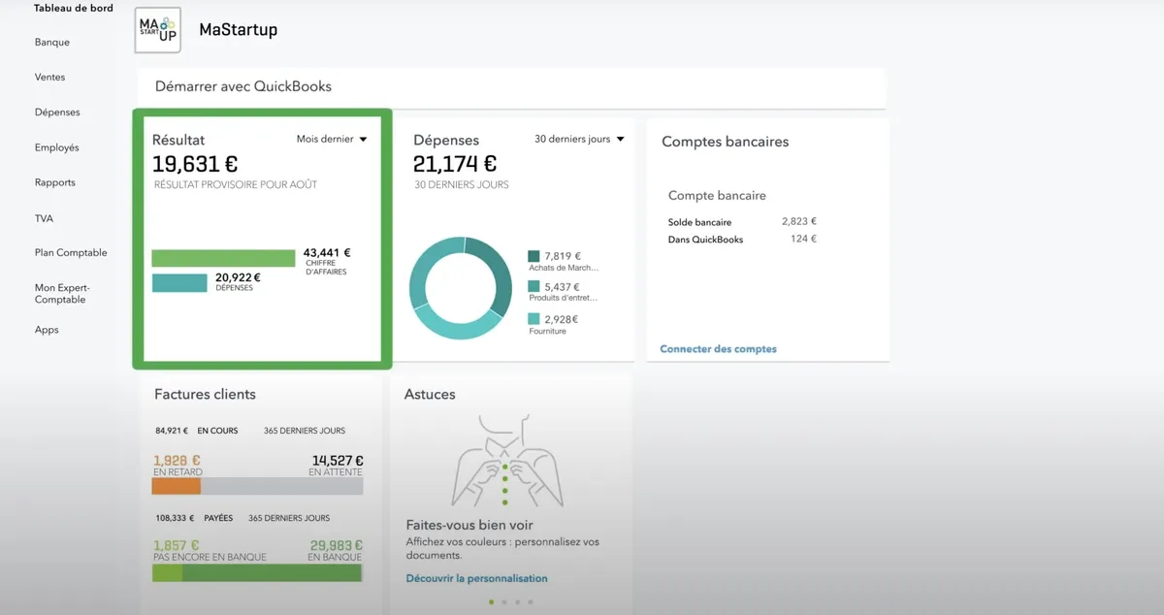Select the Achats de March… legend swatch
This screenshot has width=1164, height=615.
tap(533, 257)
